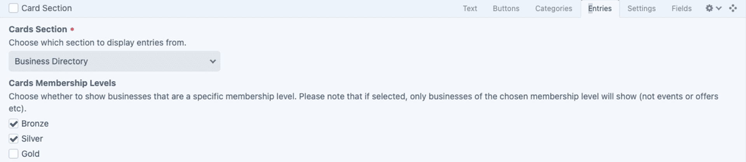The height and width of the screenshot is (162, 746).
Task: Open the Business Directory section dropdown
Action: click(x=114, y=61)
